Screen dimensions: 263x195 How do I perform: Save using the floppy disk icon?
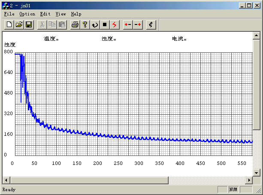[29, 24]
